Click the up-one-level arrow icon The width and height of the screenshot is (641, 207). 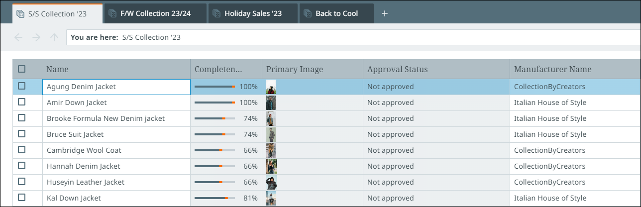click(54, 37)
